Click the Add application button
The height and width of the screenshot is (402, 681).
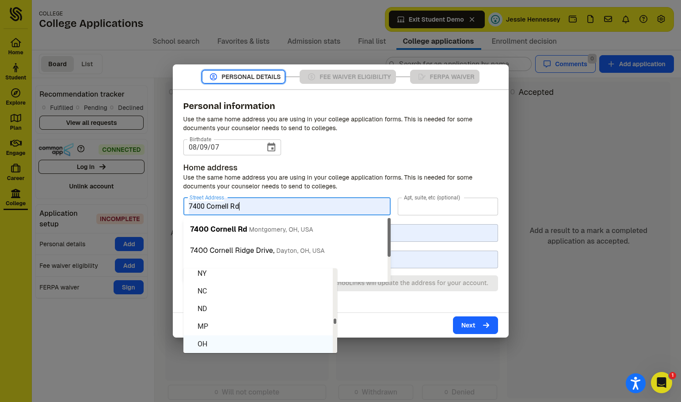(x=636, y=64)
